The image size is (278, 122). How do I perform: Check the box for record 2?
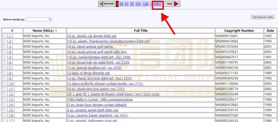tap(4, 41)
